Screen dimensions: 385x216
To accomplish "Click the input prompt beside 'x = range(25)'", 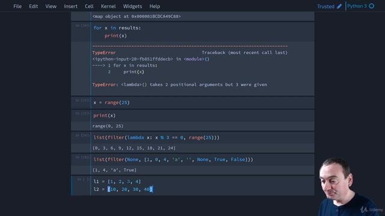I will (82, 100).
